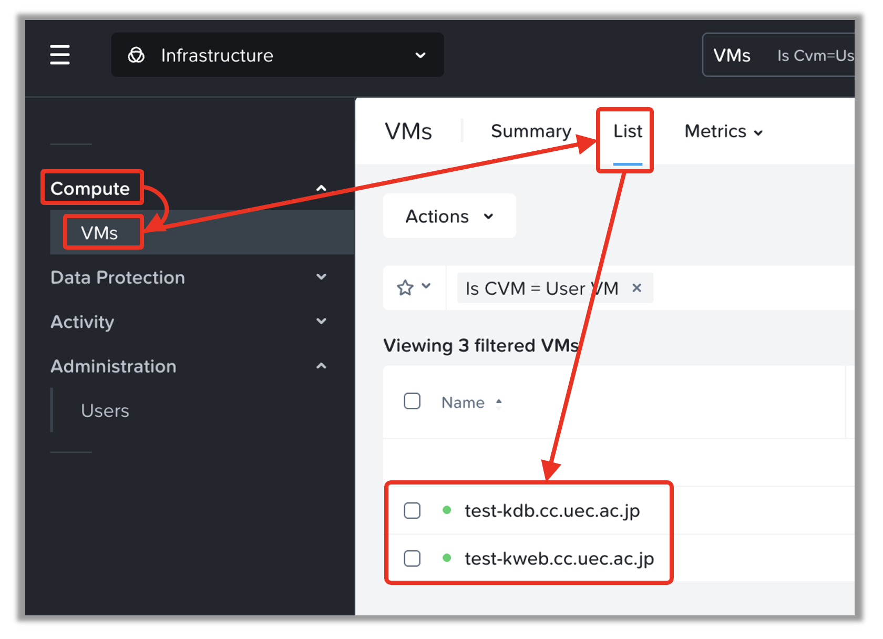Switch to the Summary tab
The image size is (883, 639).
tap(530, 131)
